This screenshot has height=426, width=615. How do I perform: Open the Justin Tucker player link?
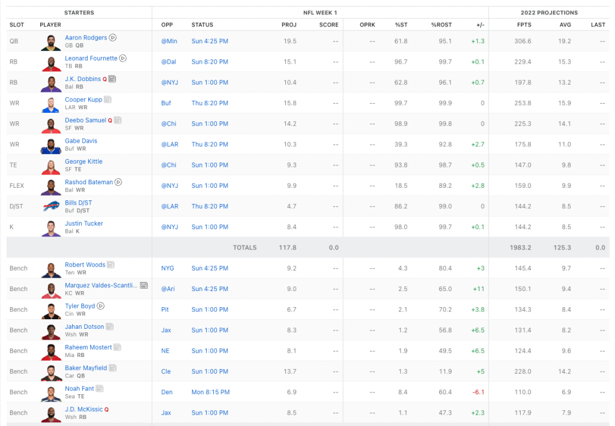(x=83, y=223)
